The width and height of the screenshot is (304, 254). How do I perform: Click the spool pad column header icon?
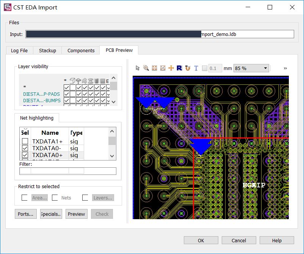pyautogui.click(x=91, y=81)
